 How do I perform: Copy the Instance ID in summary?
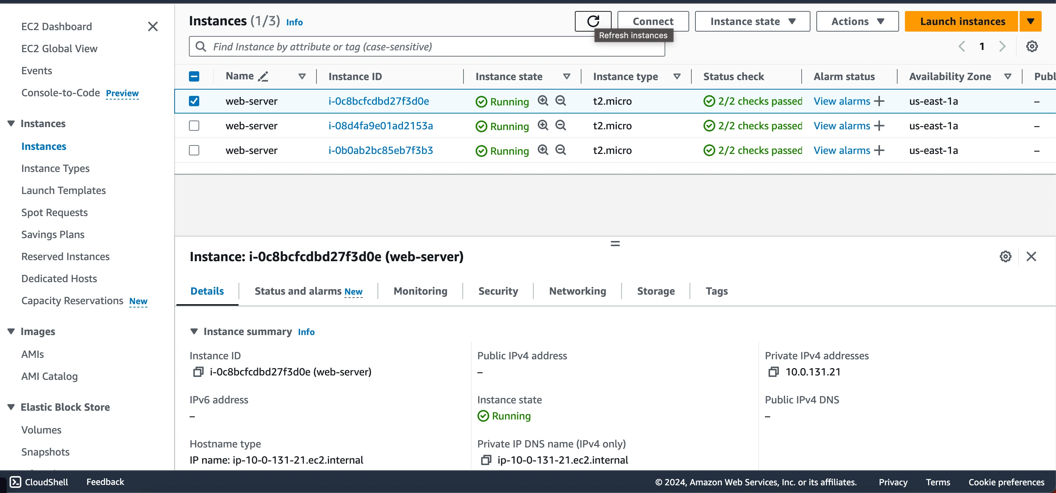[198, 372]
